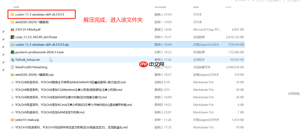Viewport: 303px width, 129px height.
Task: Click the size value 98,969 KB
Action: (237, 60)
